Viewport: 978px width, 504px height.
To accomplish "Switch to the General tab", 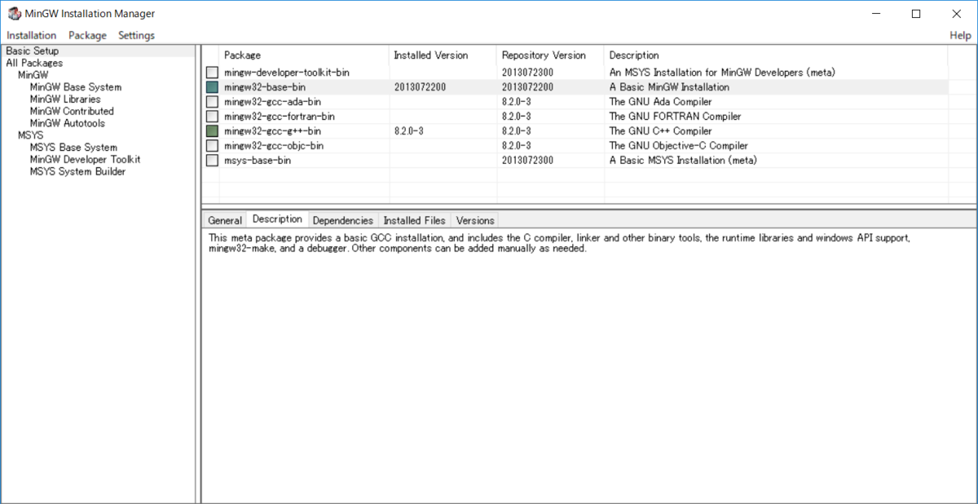I will [225, 220].
